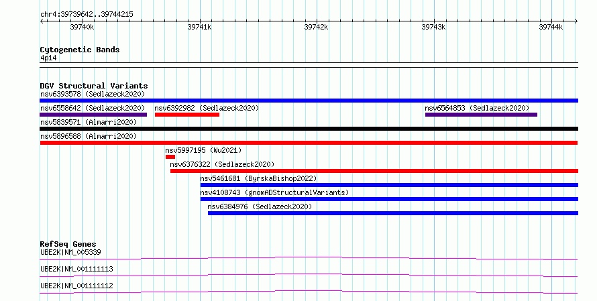Click the nsv5896588 red variant bar

309,143
